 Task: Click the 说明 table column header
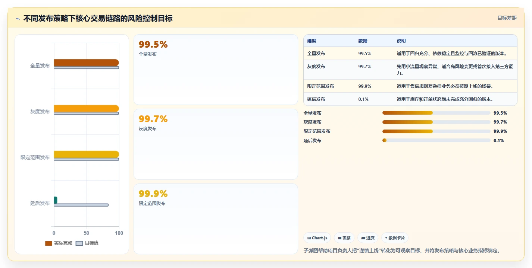[401, 41]
